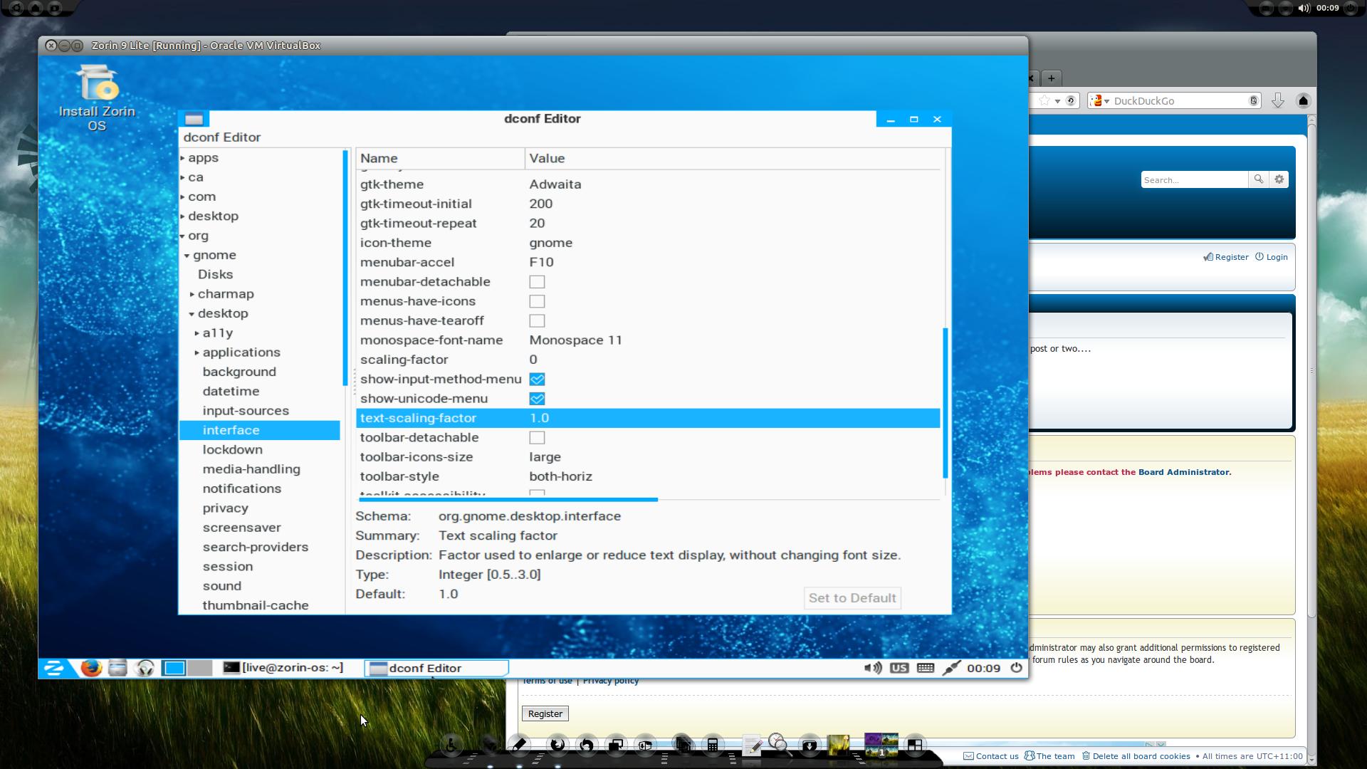Click the Zorin panel volume speaker icon
1367x769 pixels.
point(872,668)
